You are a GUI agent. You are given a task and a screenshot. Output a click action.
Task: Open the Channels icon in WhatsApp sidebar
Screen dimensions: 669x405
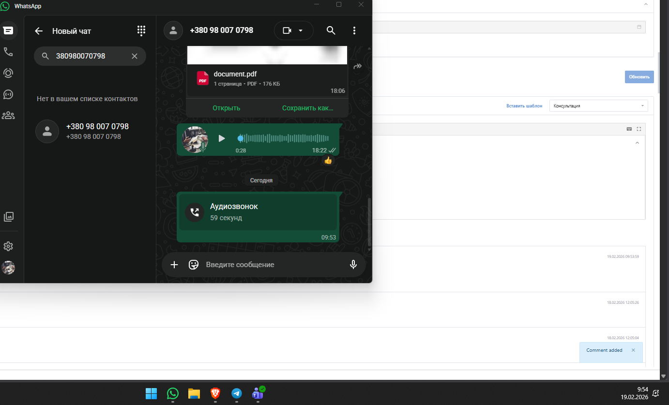tap(8, 94)
